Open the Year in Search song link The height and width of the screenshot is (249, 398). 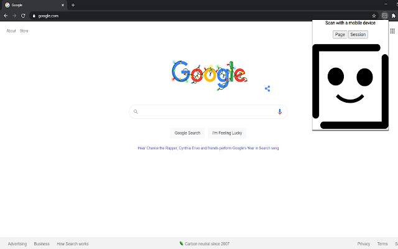(x=208, y=148)
